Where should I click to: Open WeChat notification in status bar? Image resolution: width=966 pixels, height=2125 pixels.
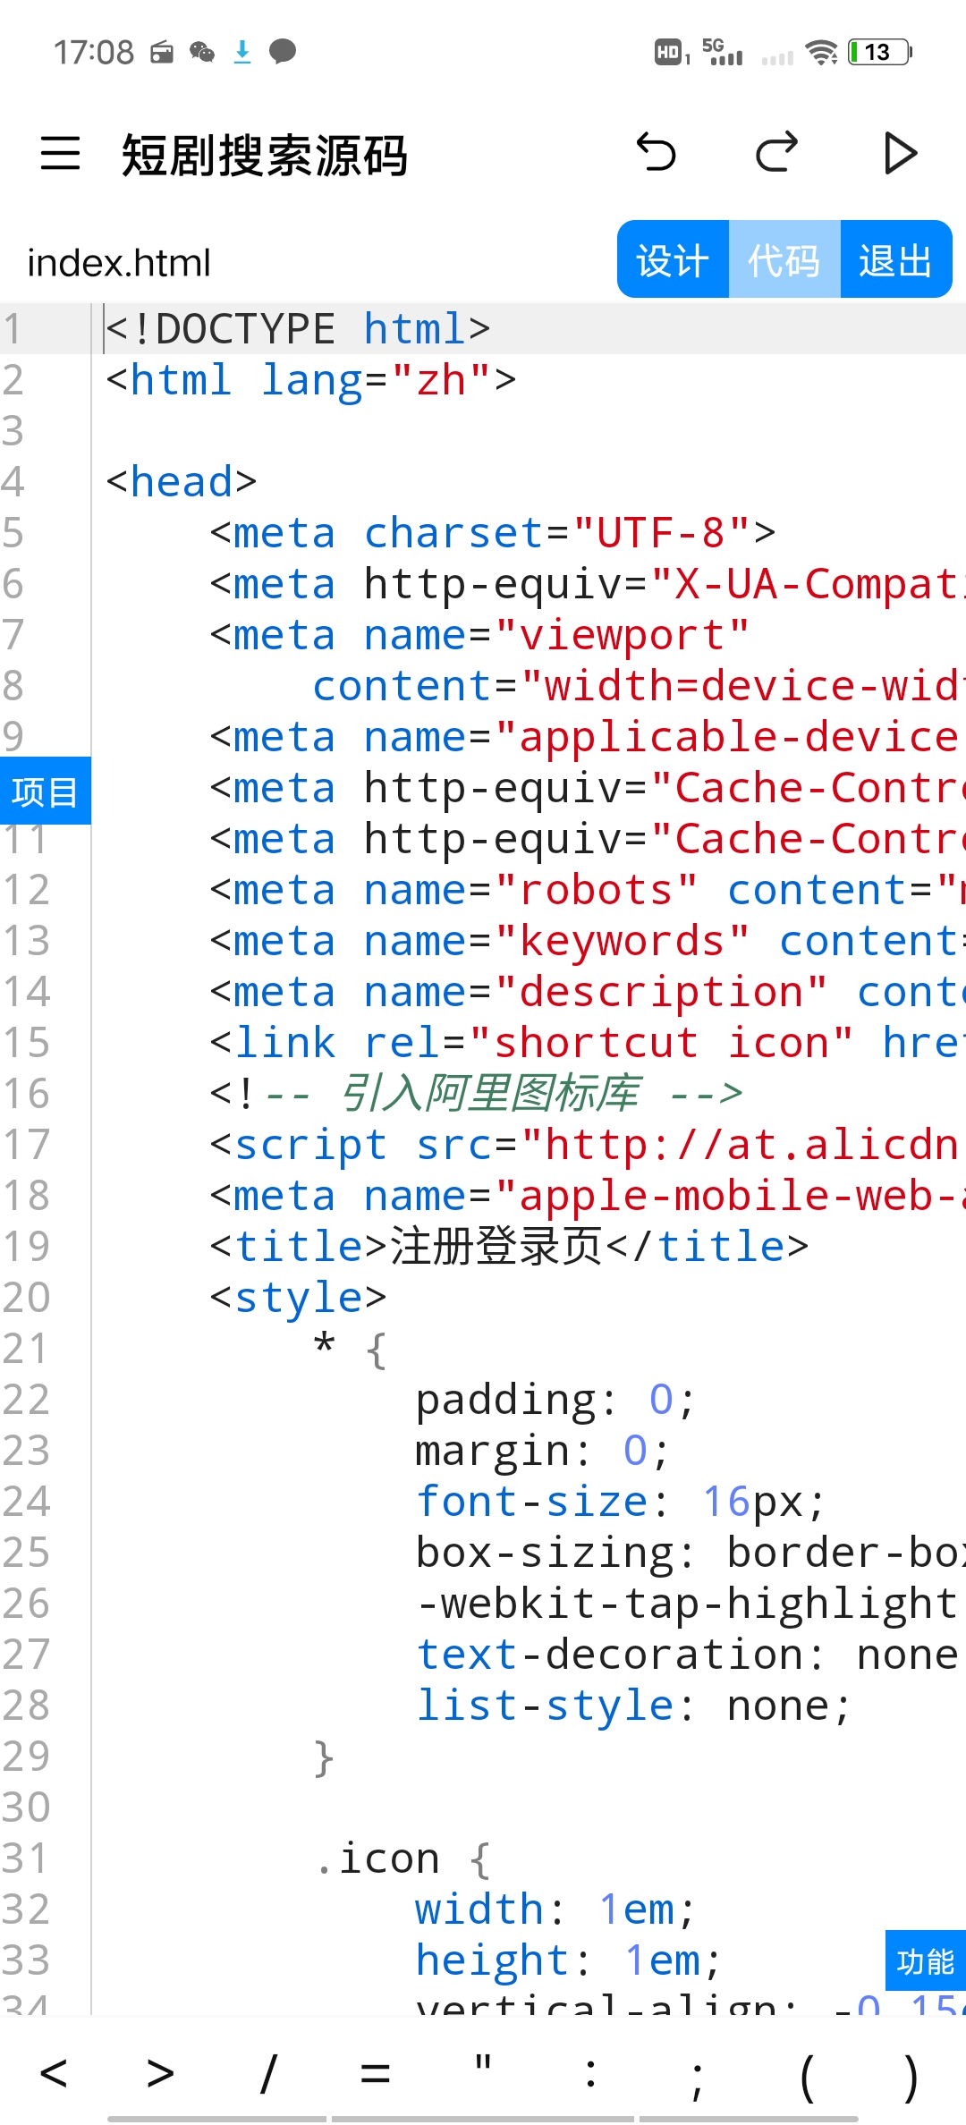202,52
